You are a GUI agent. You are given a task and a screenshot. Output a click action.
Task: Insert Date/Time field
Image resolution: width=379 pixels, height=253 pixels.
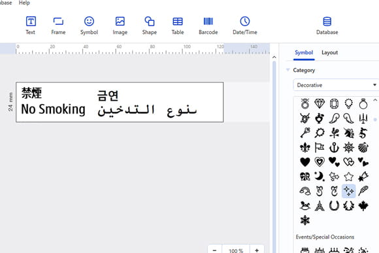(245, 25)
